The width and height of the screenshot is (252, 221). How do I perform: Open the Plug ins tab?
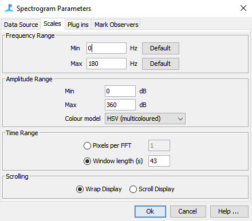(78, 25)
